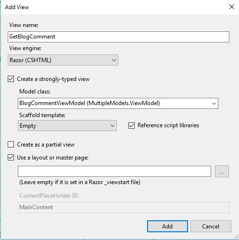239x240 pixels.
Task: Focus the View name field with GetBlogComment
Action: [x=118, y=37]
